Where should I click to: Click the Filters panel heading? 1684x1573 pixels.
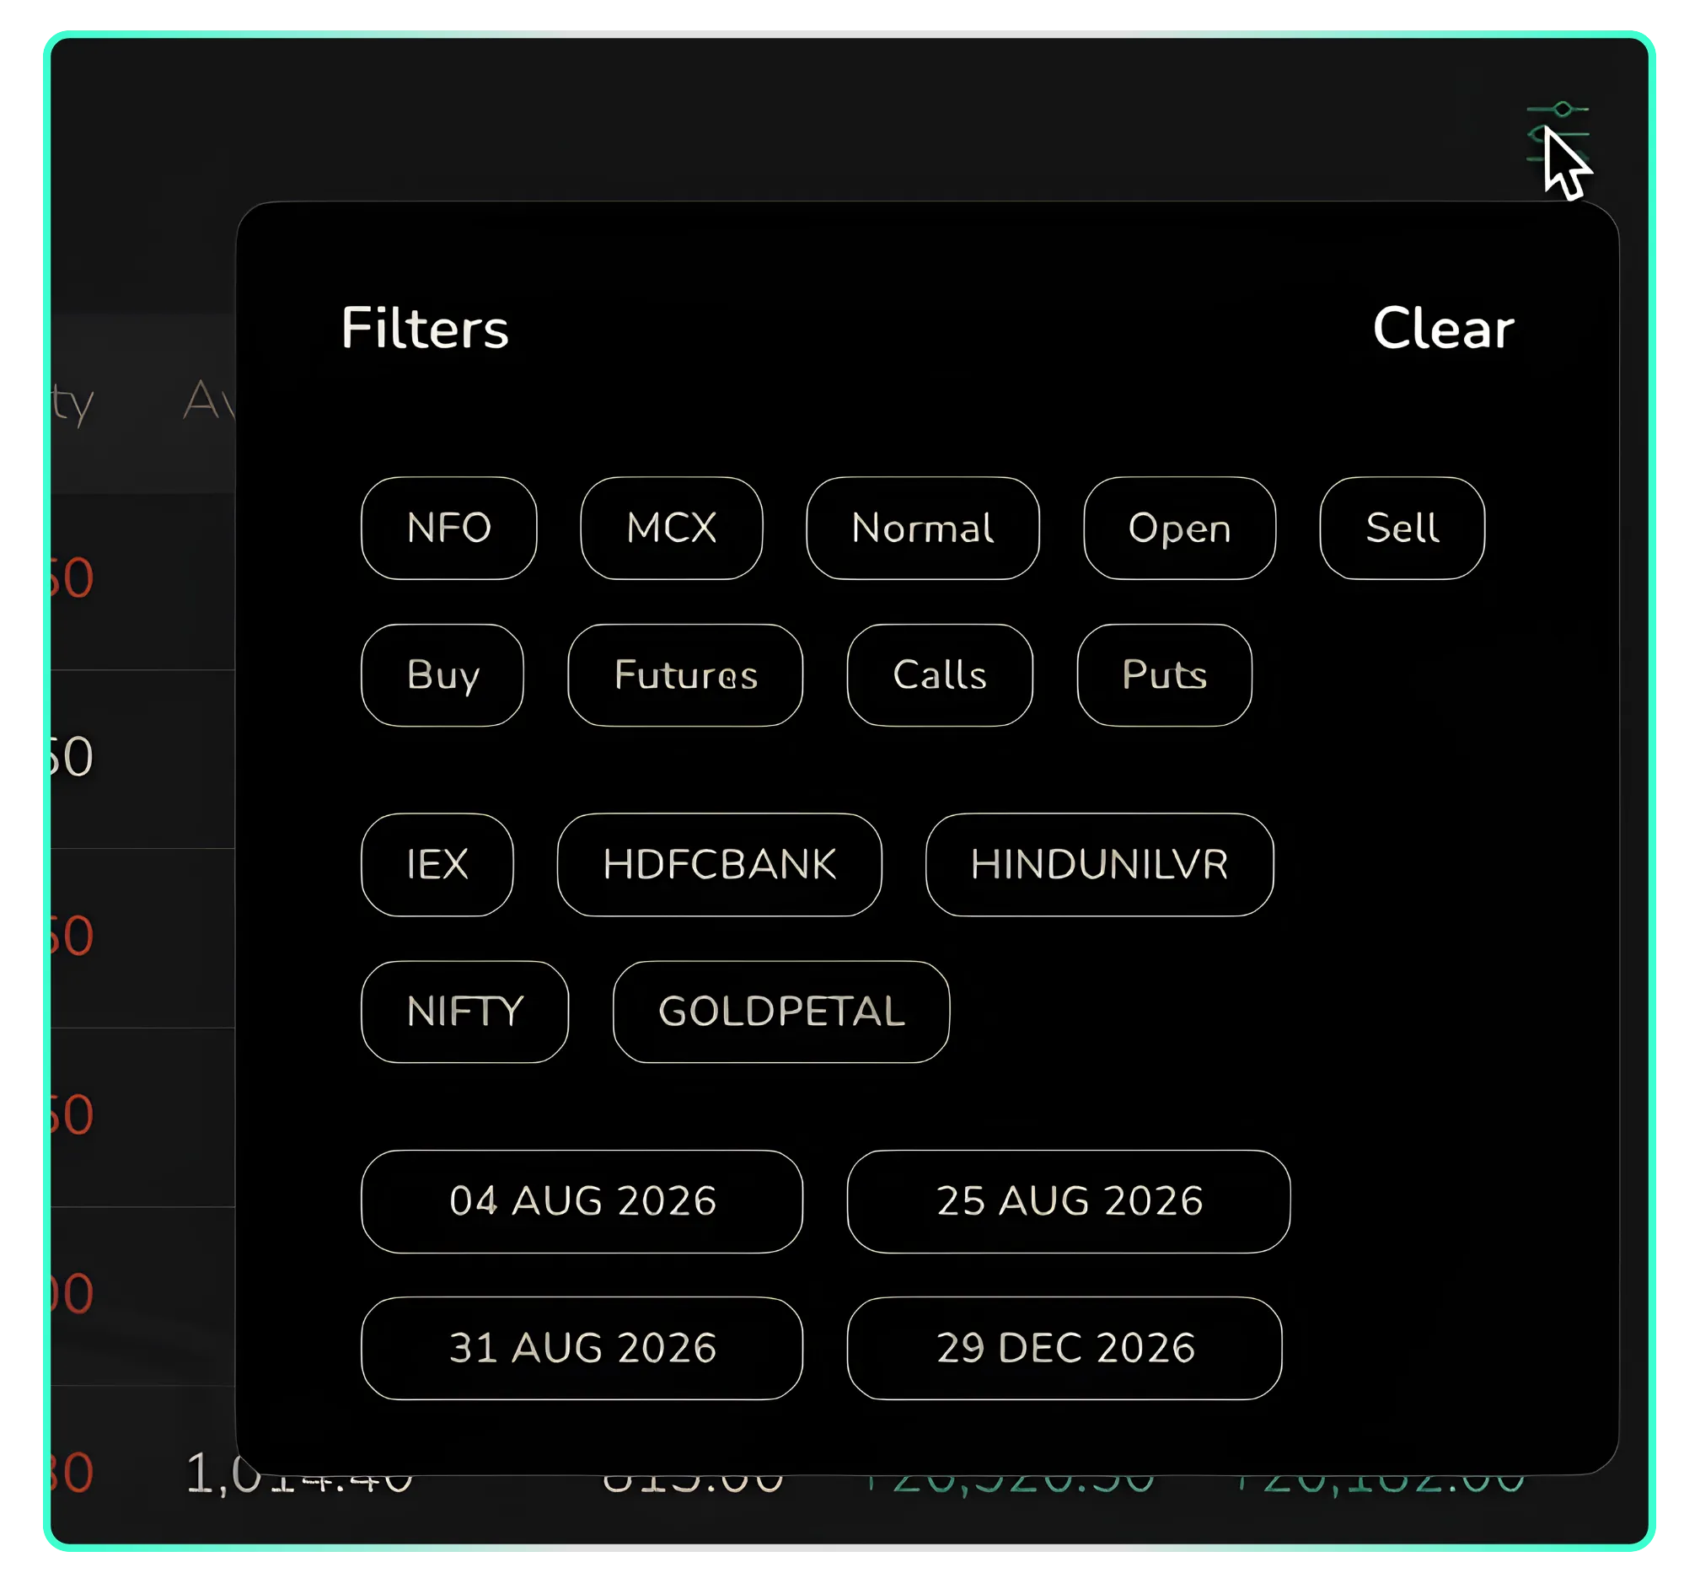pyautogui.click(x=425, y=329)
